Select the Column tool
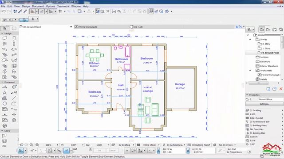 [14, 44]
